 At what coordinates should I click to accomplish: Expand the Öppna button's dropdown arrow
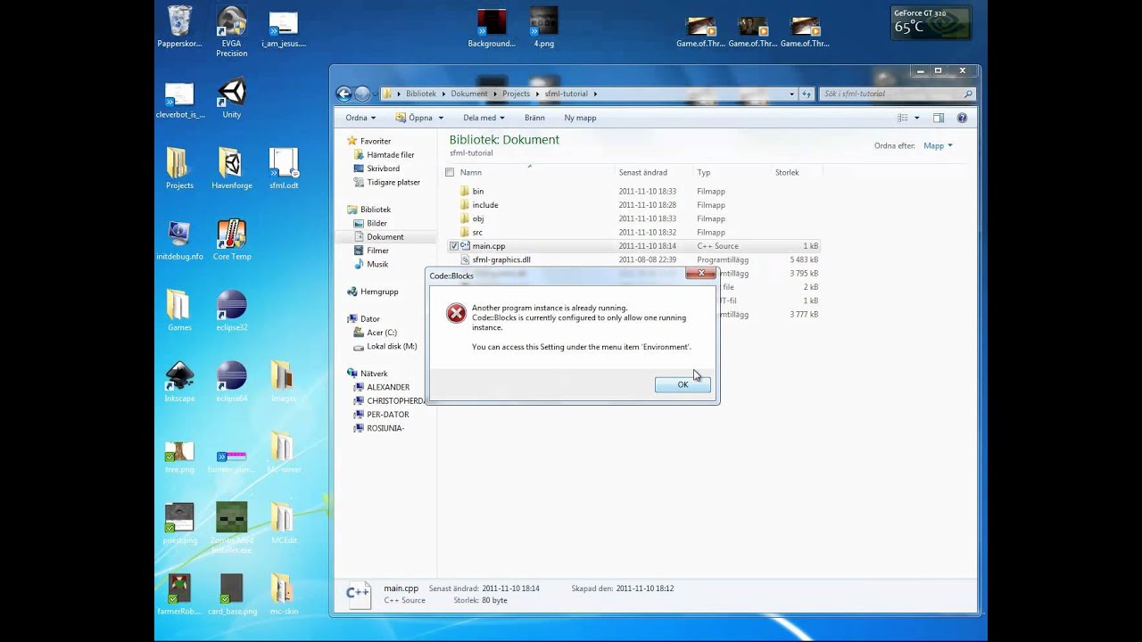point(440,118)
